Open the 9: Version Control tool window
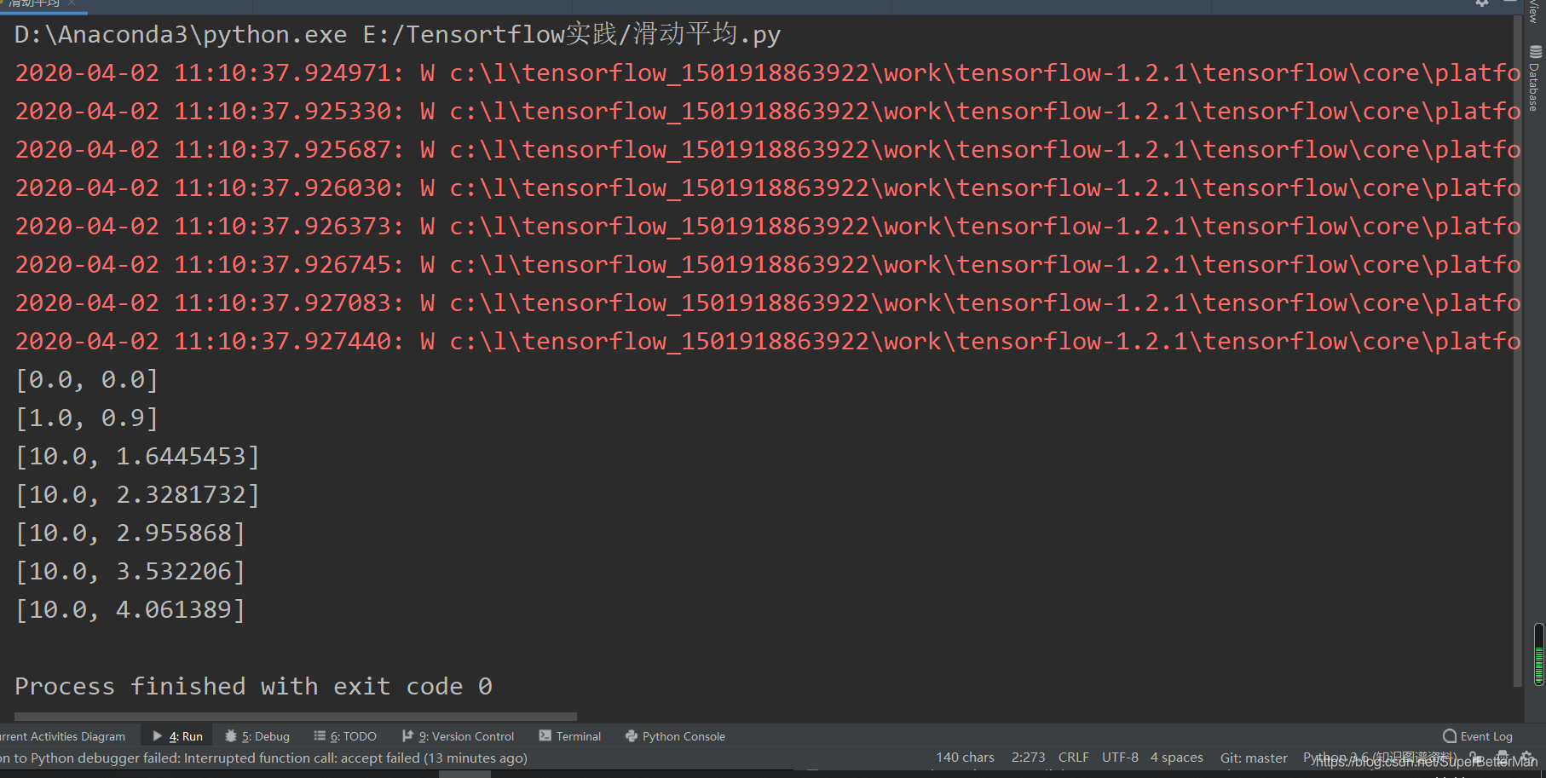Image resolution: width=1546 pixels, height=778 pixels. [x=459, y=736]
